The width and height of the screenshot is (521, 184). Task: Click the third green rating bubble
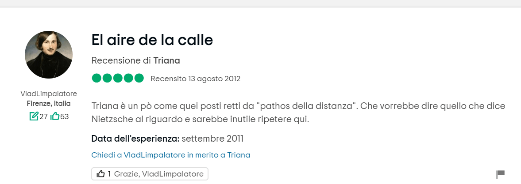(118, 79)
